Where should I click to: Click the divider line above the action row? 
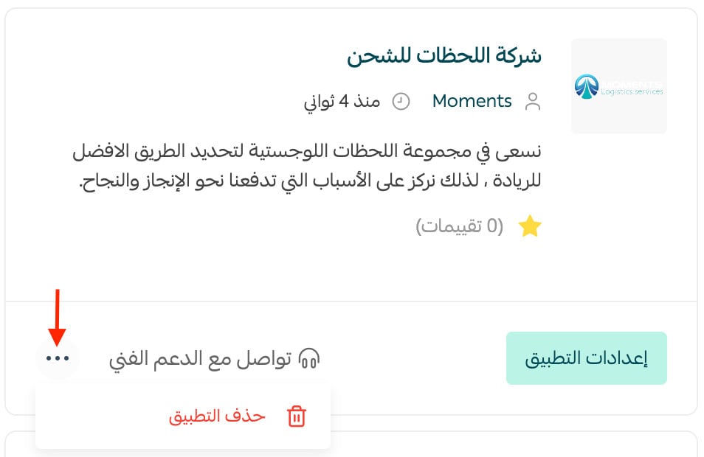(351, 301)
